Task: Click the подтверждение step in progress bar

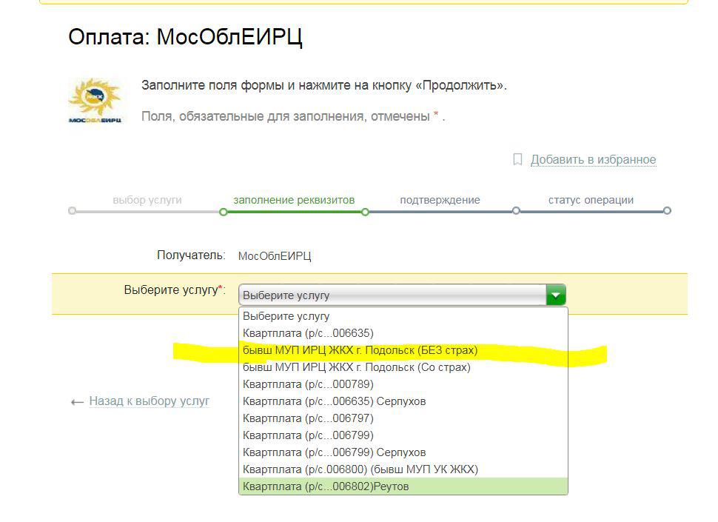Action: pos(440,200)
